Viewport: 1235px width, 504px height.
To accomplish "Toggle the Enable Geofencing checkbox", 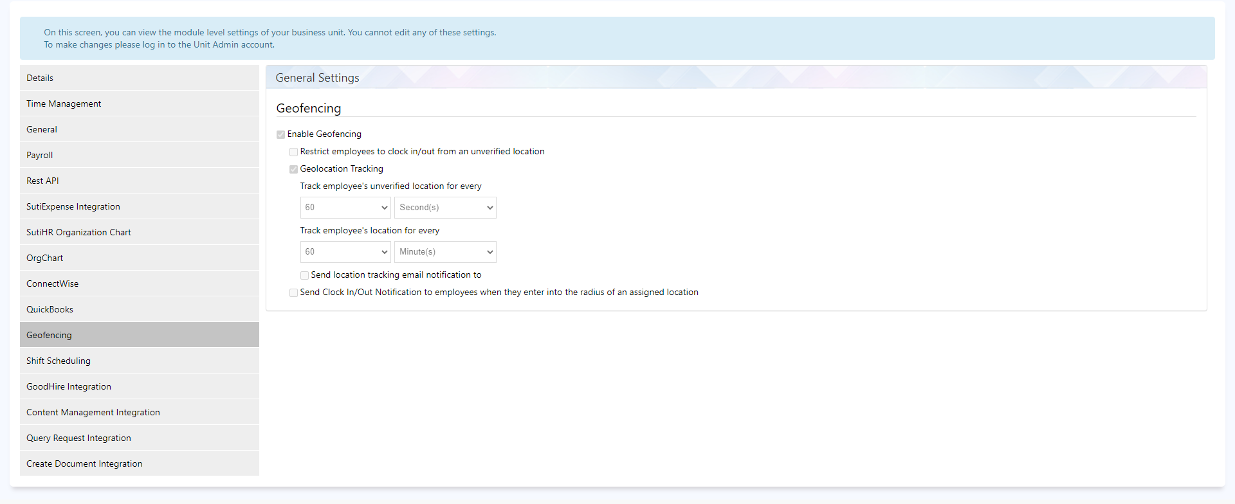I will tap(280, 134).
